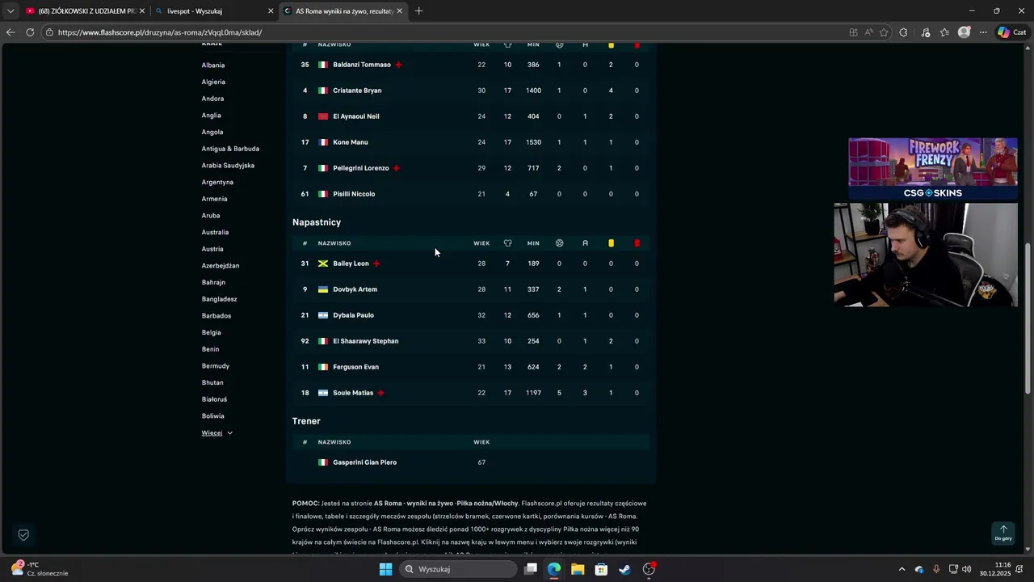Click injury icon next to Soule Matias
This screenshot has height=582, width=1034.
380,393
